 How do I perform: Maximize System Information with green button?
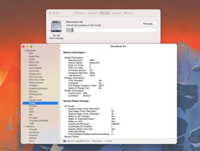point(31,46)
